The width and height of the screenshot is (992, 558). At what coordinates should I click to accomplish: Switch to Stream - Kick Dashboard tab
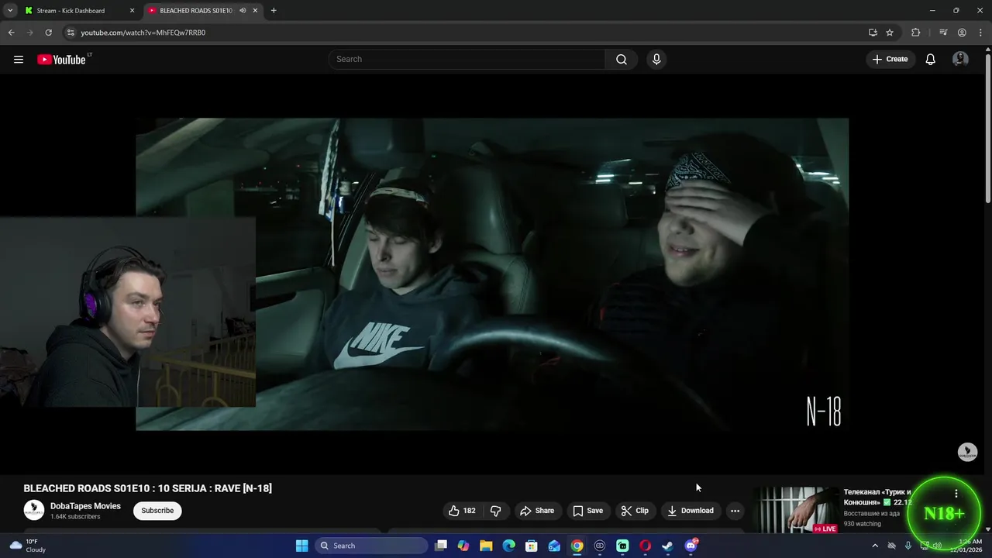(71, 11)
